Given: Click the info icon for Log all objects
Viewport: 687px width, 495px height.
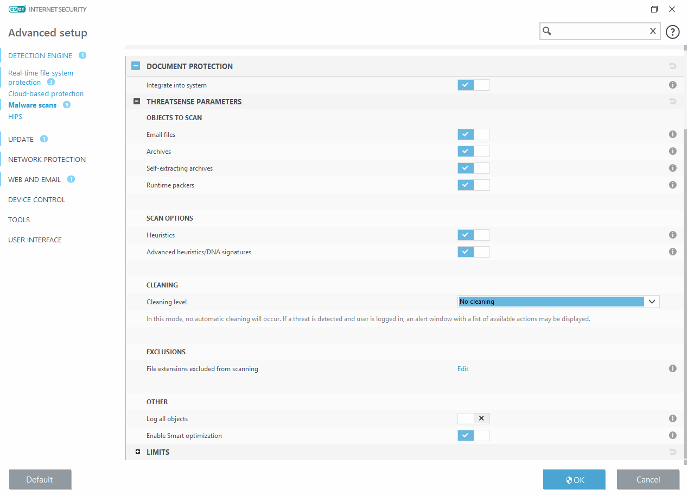Looking at the screenshot, I should click(672, 418).
